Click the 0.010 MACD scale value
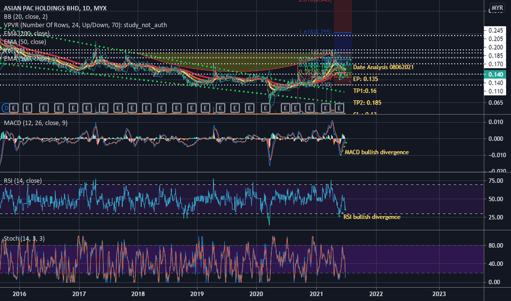 pyautogui.click(x=495, y=122)
